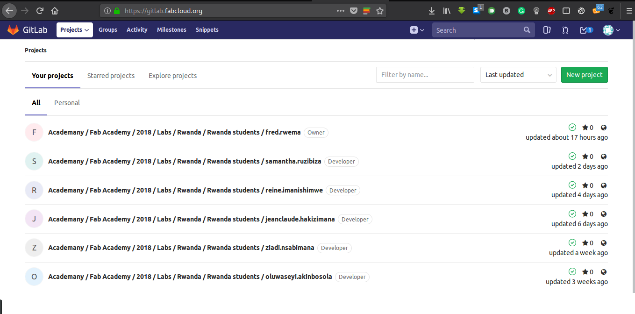635x314 pixels.
Task: Click the AdBlock Plus extension icon
Action: click(551, 10)
